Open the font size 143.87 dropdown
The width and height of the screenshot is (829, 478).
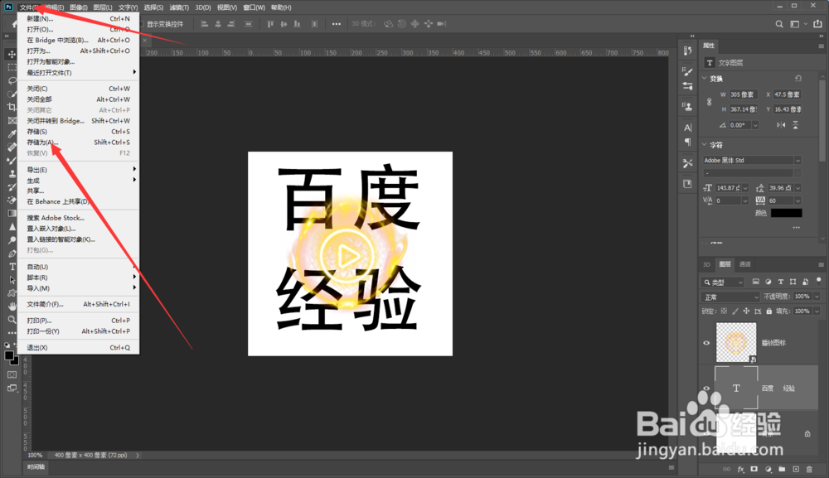coord(745,188)
